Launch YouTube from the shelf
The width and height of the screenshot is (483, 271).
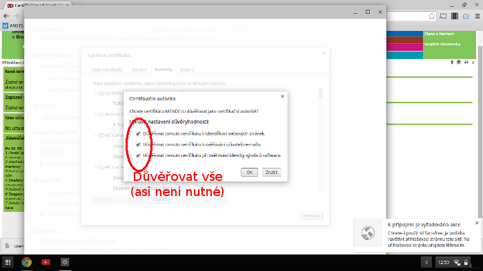tap(46, 262)
